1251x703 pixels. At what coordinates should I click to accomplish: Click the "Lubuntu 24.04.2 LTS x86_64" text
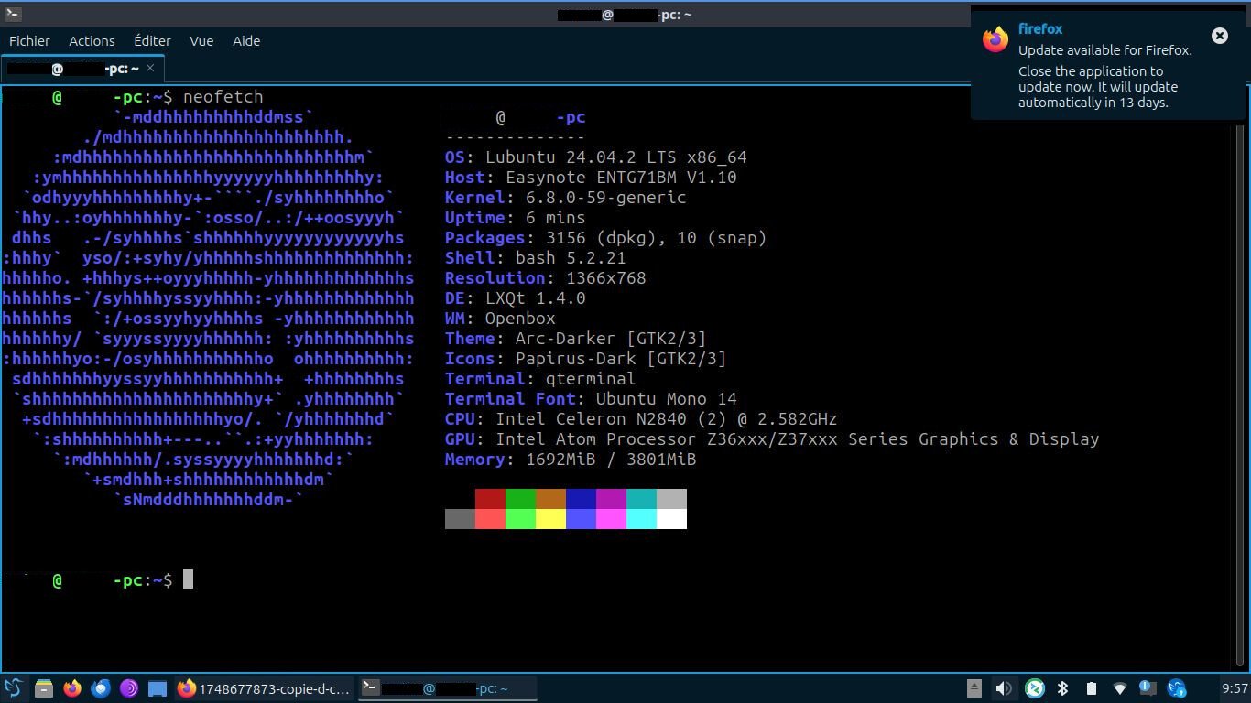pos(616,157)
